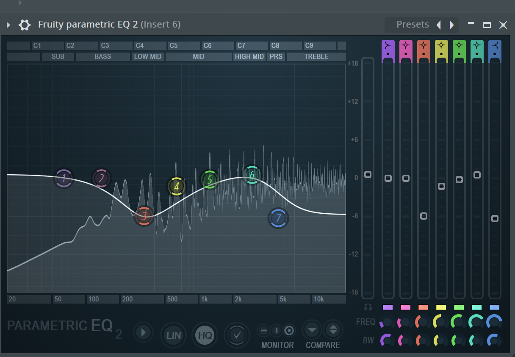The image size is (515, 357).
Task: Select band 6 node on EQ graph
Action: pyautogui.click(x=252, y=175)
